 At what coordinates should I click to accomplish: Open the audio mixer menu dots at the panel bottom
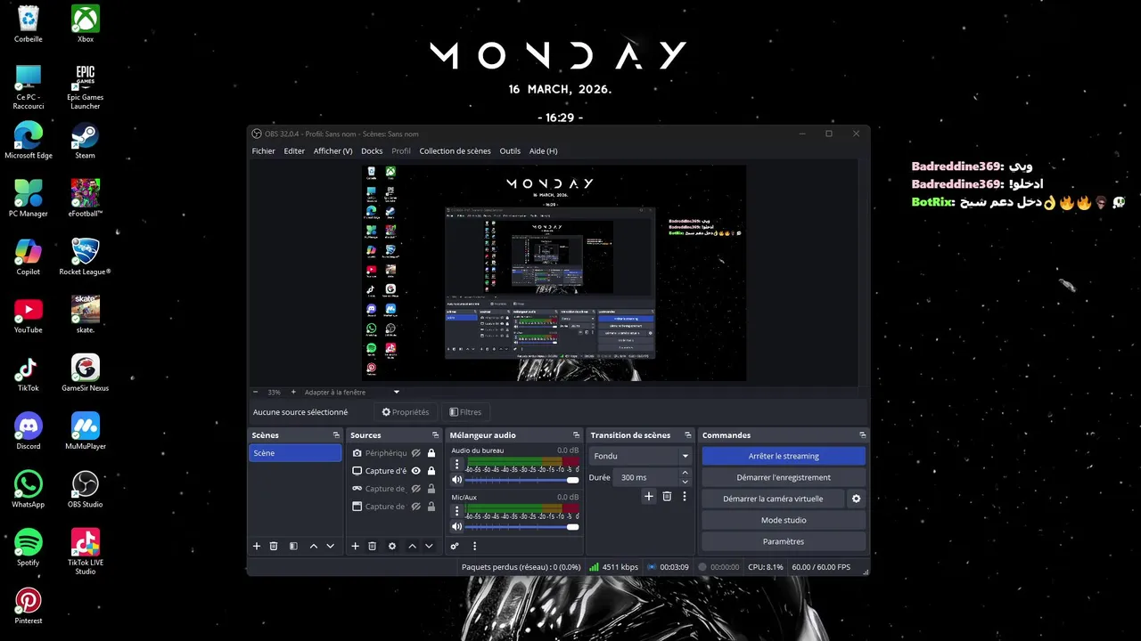474,546
